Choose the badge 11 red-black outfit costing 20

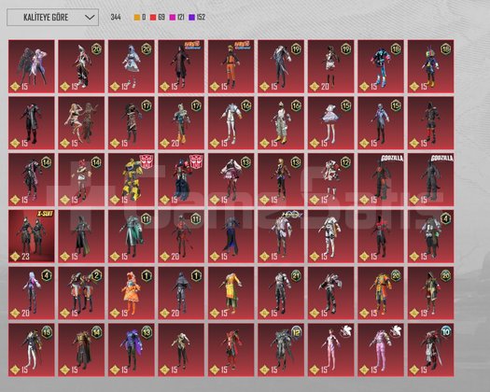coord(181,236)
